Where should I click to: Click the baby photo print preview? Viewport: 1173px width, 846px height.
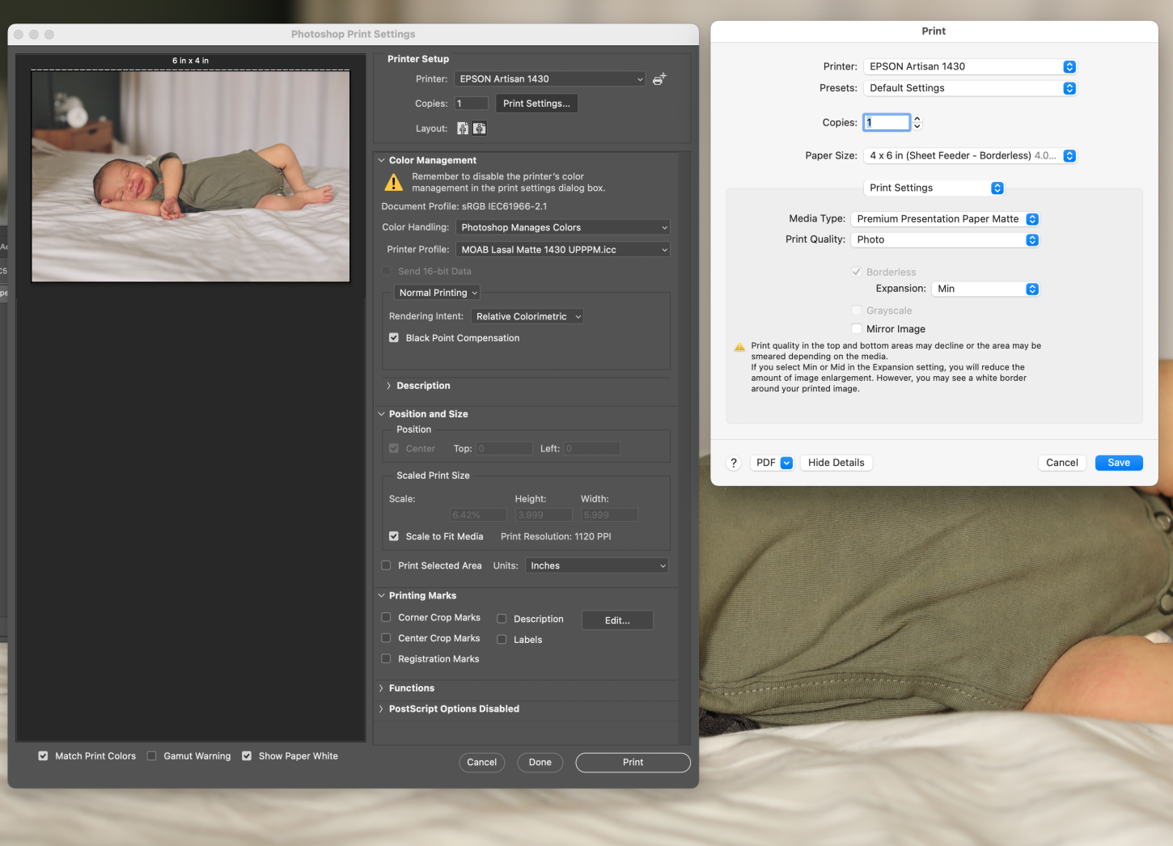click(x=191, y=176)
